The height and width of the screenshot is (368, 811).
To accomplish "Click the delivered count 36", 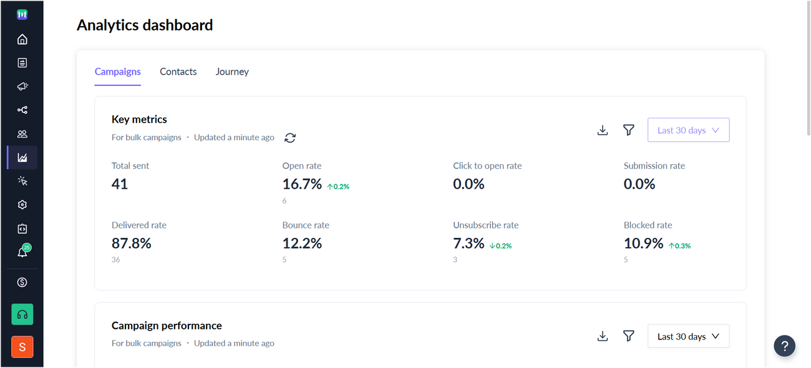I will pos(116,260).
